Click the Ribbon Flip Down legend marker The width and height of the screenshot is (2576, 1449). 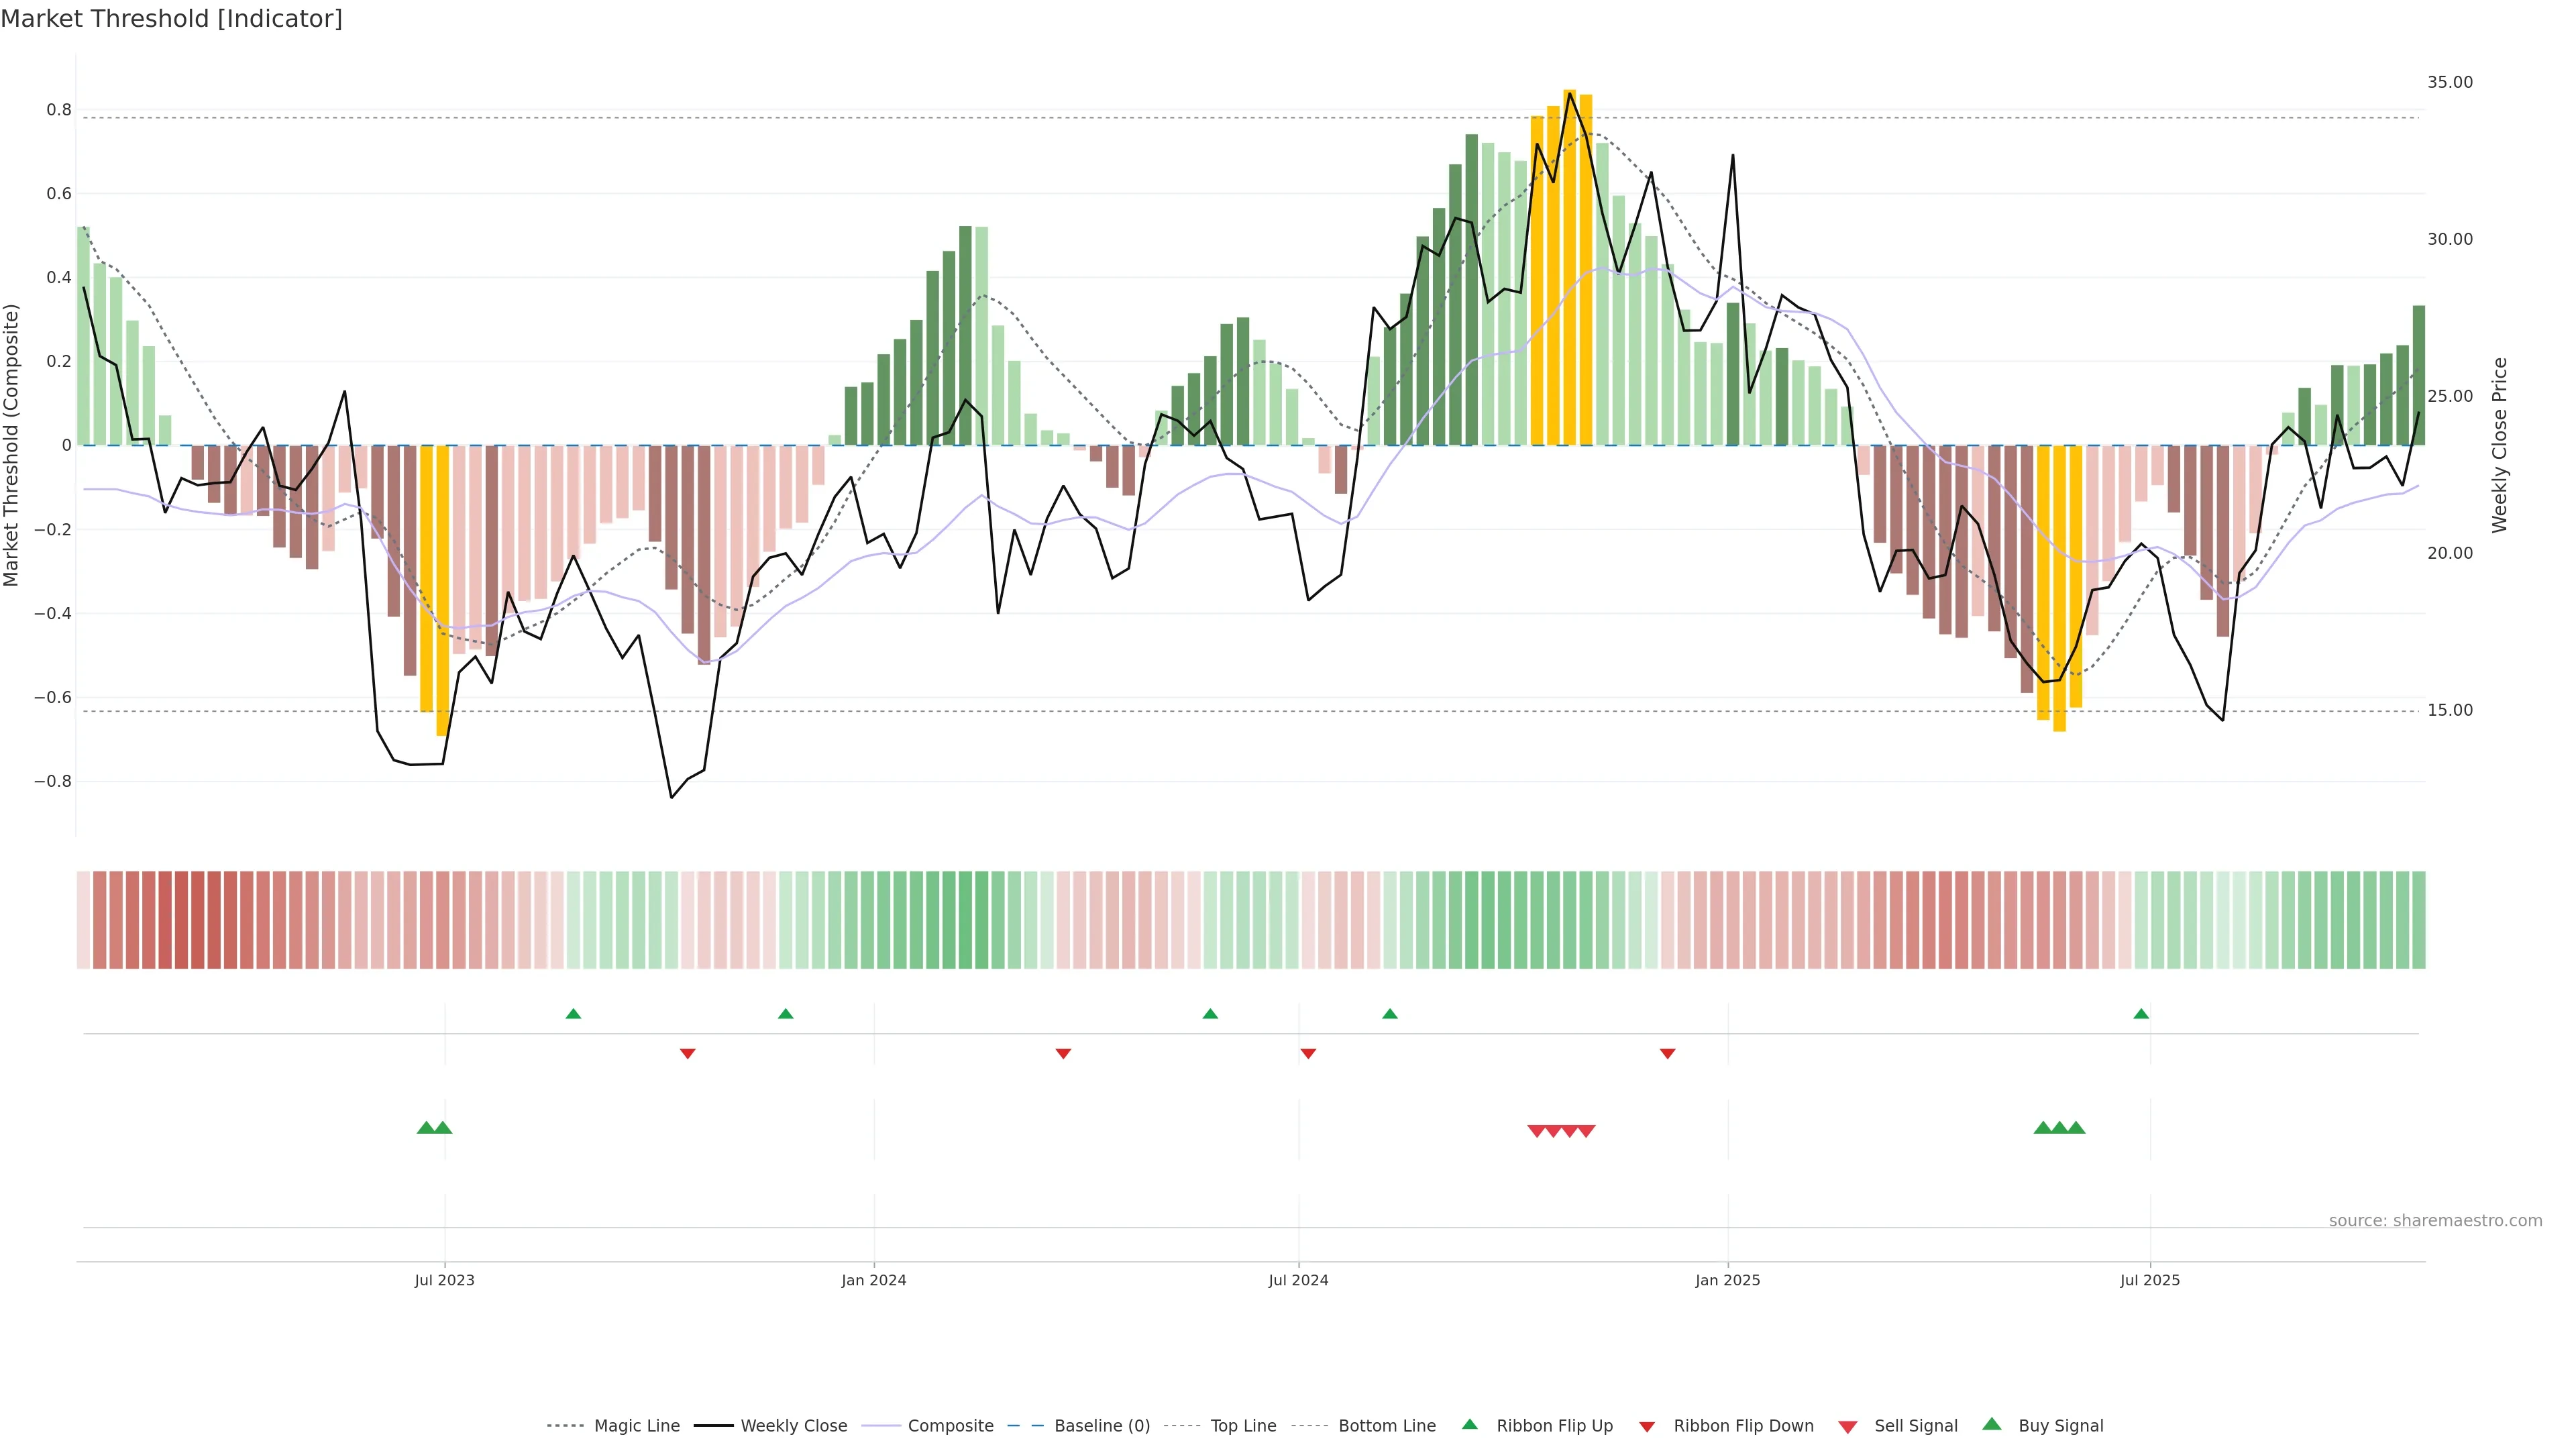pos(1647,1427)
